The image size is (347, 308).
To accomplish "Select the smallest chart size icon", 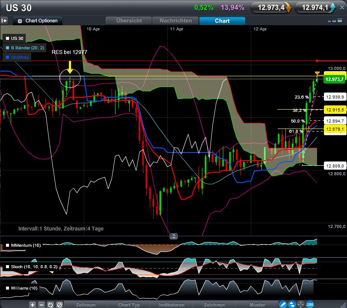I will [329, 21].
